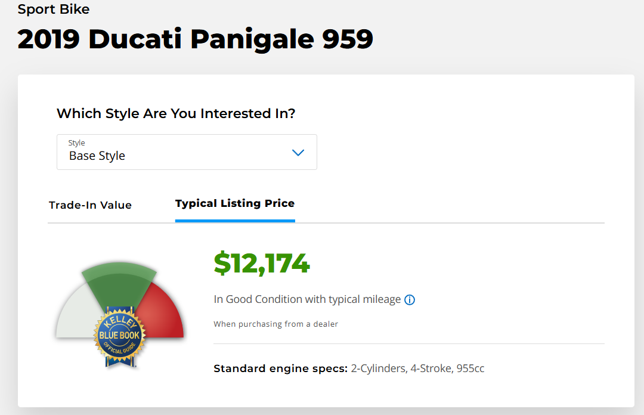Click "Which Style Are You Interested In?" heading
The height and width of the screenshot is (415, 644).
[x=176, y=113]
